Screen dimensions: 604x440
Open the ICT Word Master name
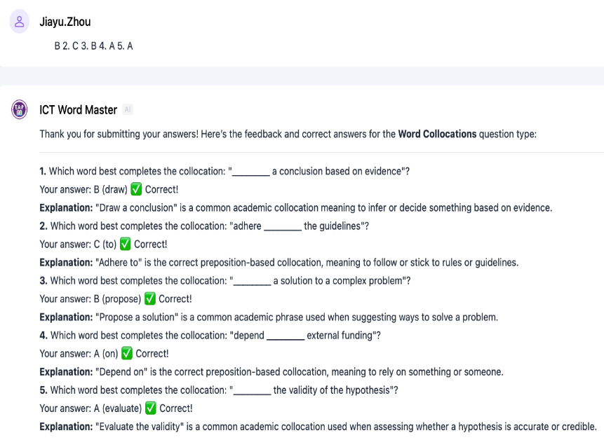tap(78, 110)
